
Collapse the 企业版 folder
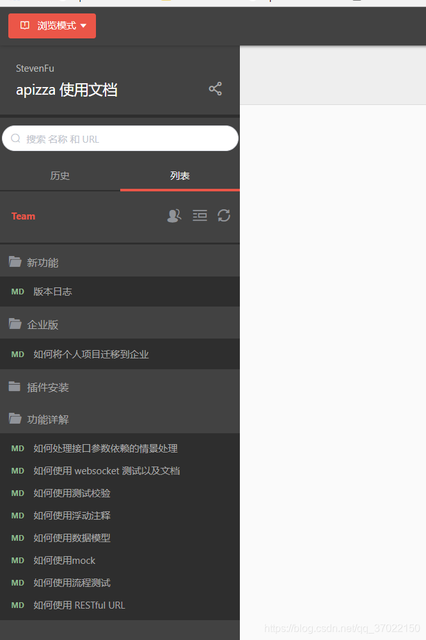[x=120, y=324]
